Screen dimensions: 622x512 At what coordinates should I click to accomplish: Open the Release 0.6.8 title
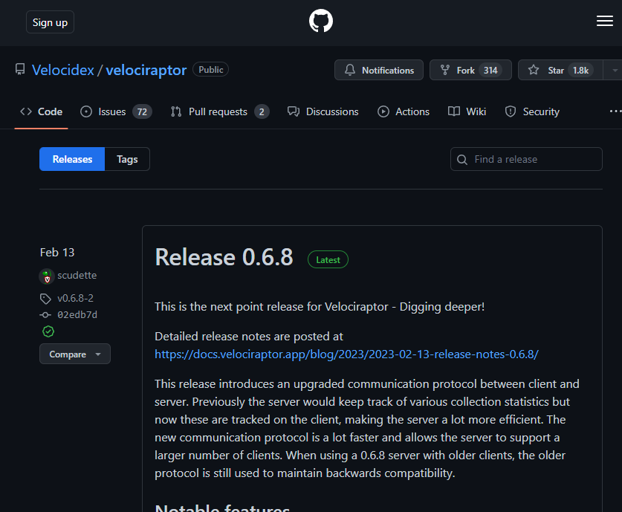pos(224,257)
